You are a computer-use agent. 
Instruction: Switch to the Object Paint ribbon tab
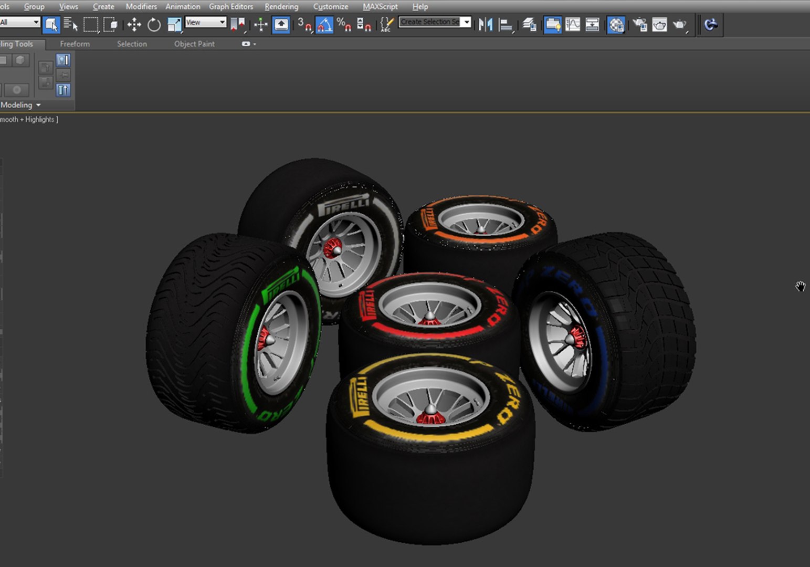tap(194, 44)
